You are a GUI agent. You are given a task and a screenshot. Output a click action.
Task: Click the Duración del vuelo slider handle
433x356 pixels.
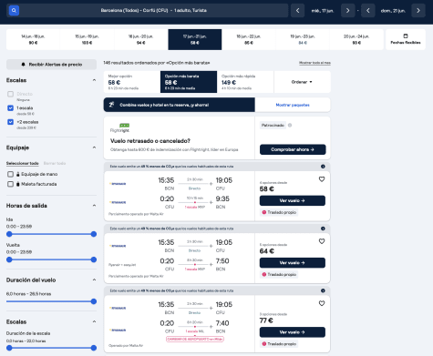pos(94,301)
